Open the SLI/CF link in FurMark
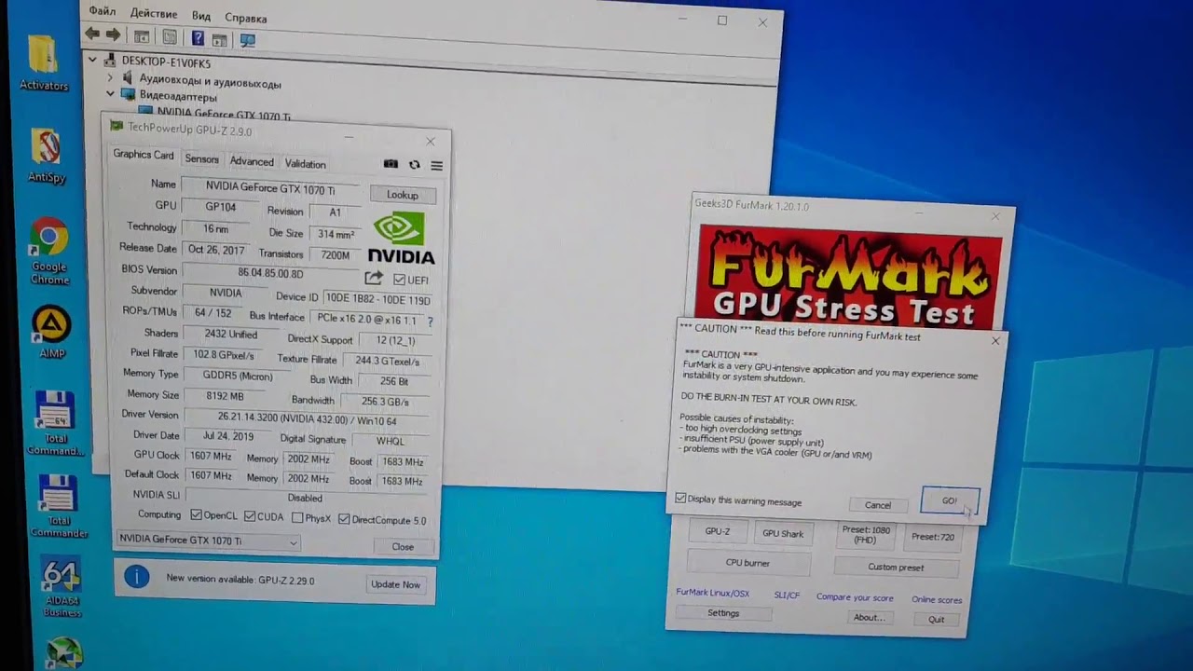1193x671 pixels. [787, 595]
